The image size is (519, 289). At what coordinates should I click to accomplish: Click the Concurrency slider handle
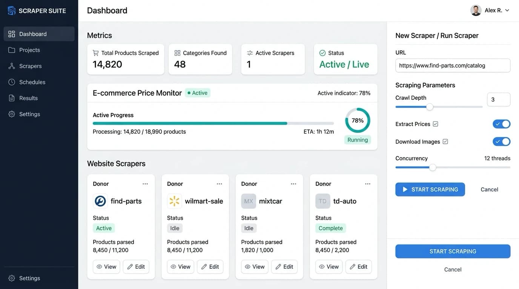coord(433,167)
